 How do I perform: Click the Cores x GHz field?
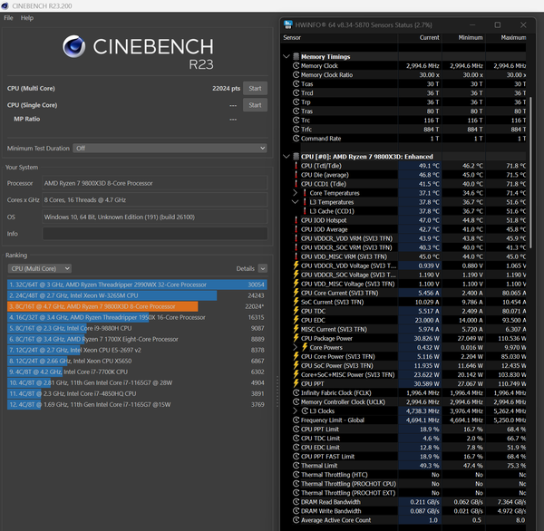click(x=155, y=199)
